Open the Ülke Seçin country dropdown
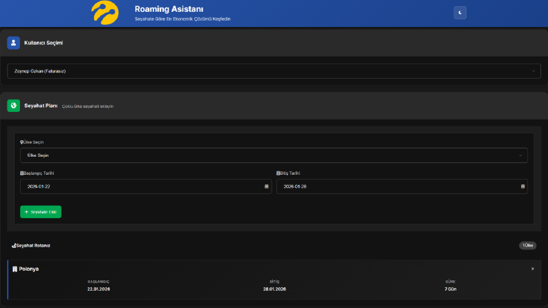This screenshot has width=548, height=308. 274,155
